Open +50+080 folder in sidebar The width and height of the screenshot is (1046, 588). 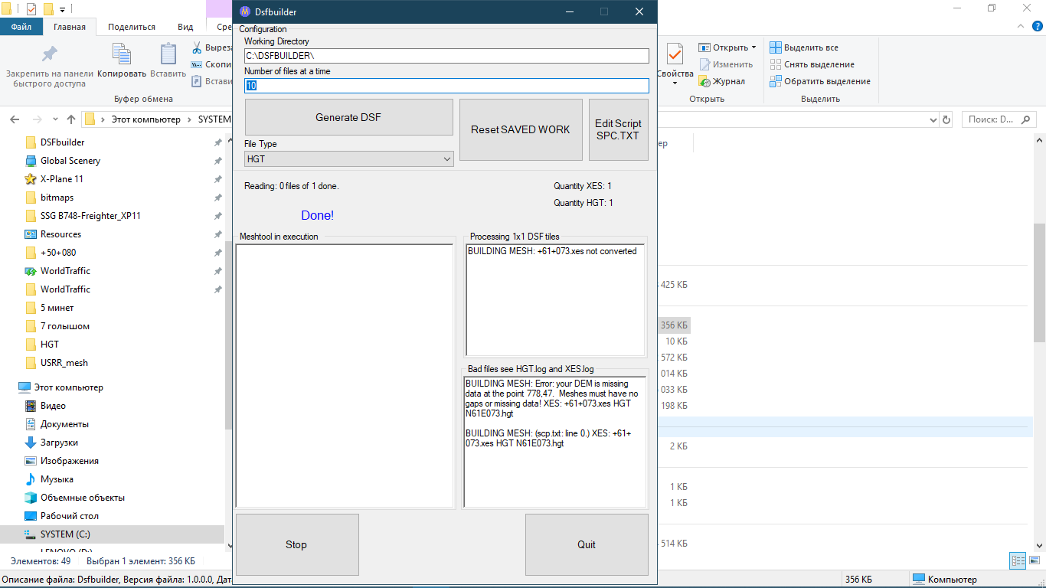click(58, 253)
